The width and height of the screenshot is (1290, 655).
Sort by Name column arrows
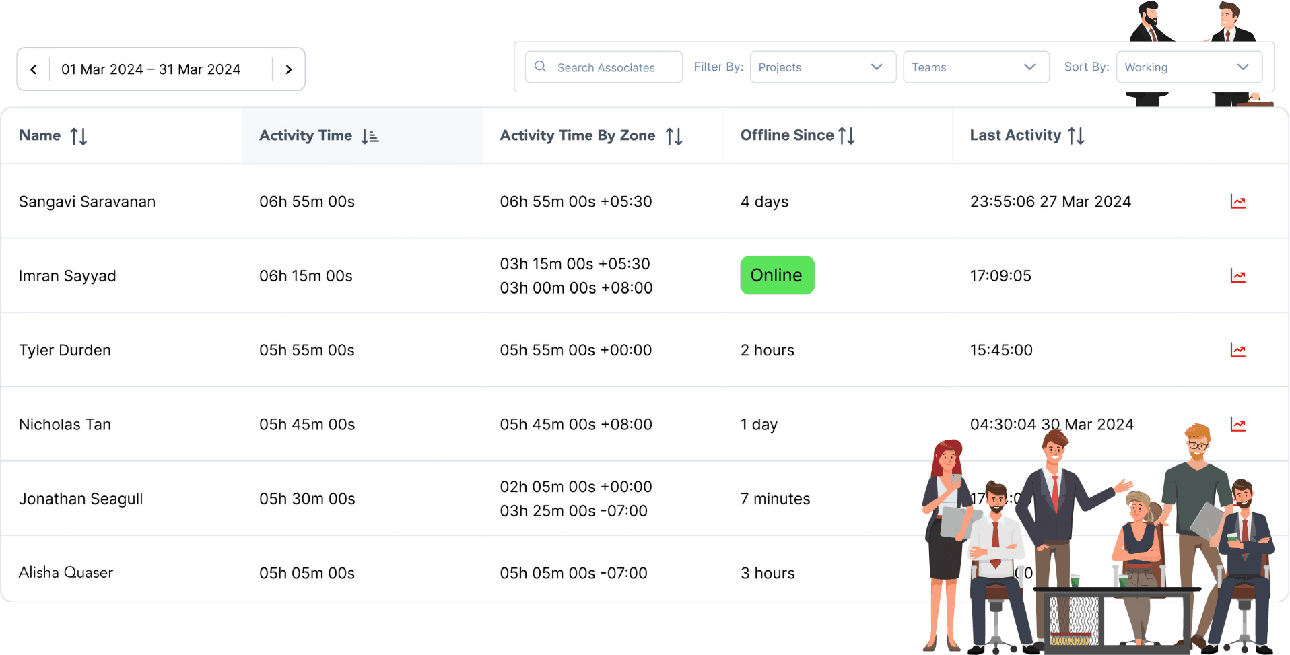(x=79, y=136)
